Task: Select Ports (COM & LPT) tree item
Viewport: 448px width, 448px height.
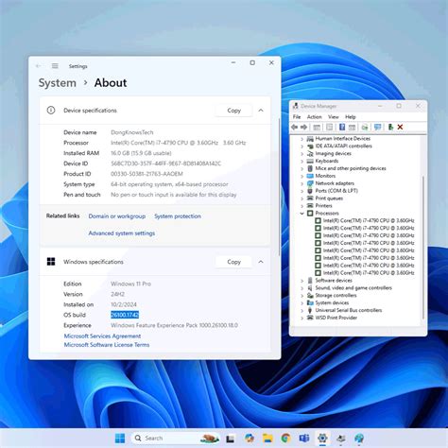Action: (x=336, y=191)
